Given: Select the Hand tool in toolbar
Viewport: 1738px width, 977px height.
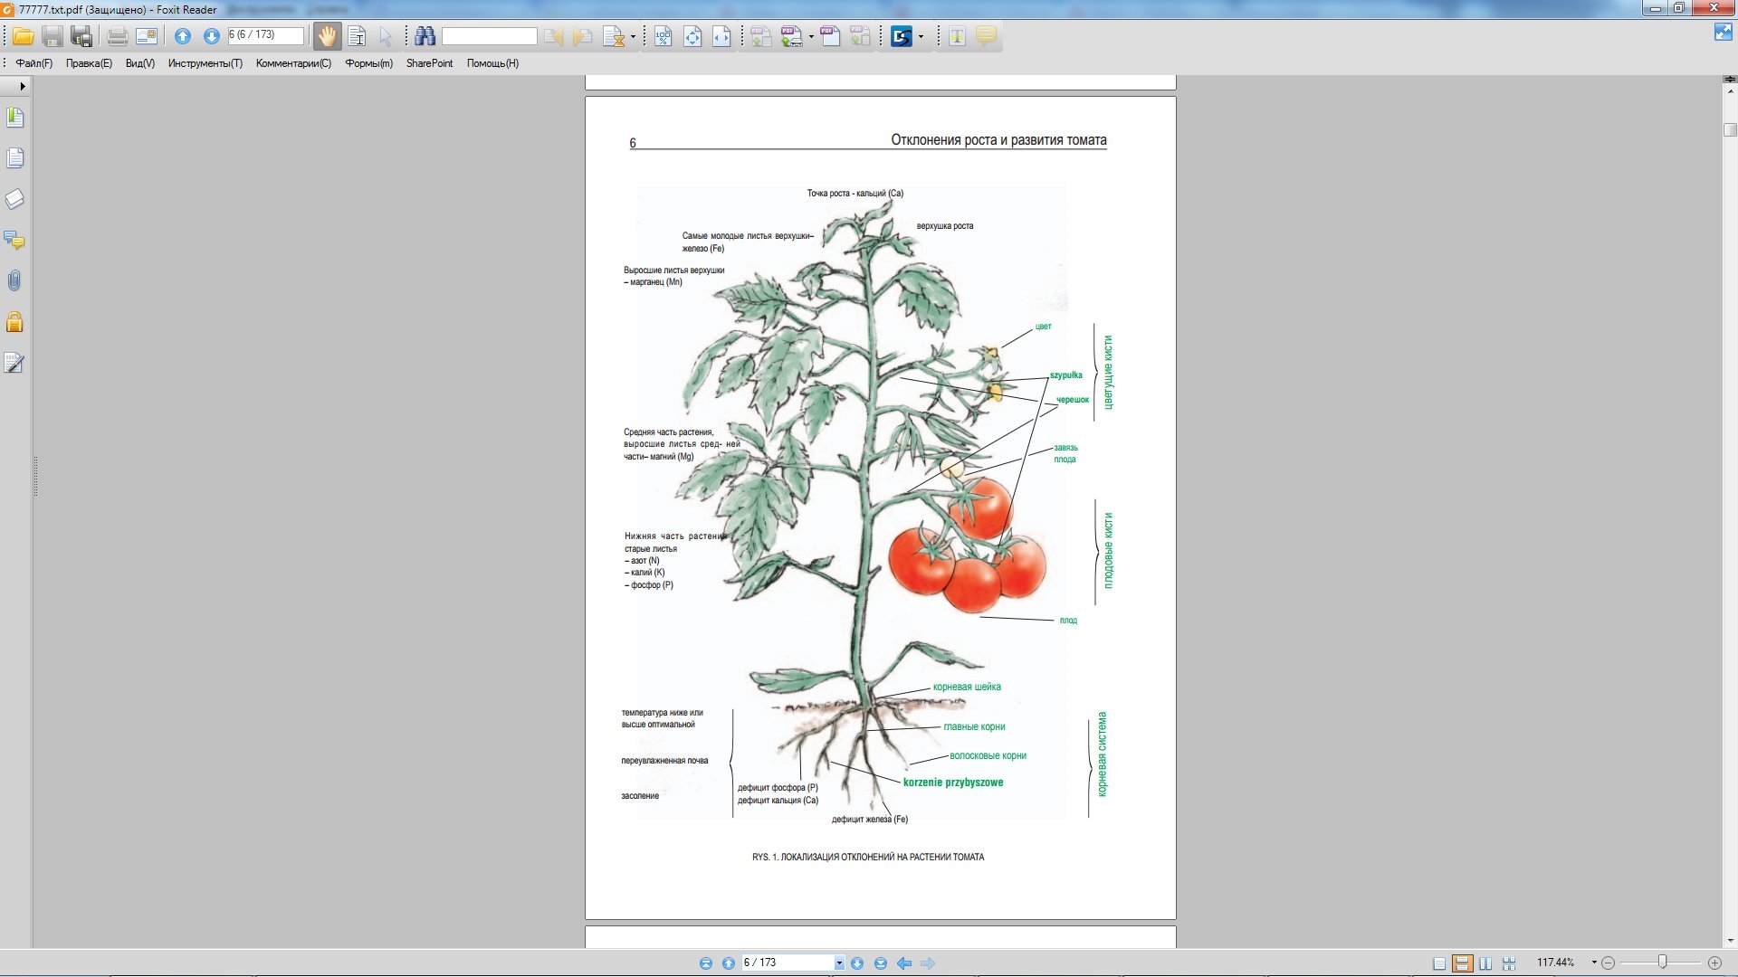Looking at the screenshot, I should click(x=327, y=36).
